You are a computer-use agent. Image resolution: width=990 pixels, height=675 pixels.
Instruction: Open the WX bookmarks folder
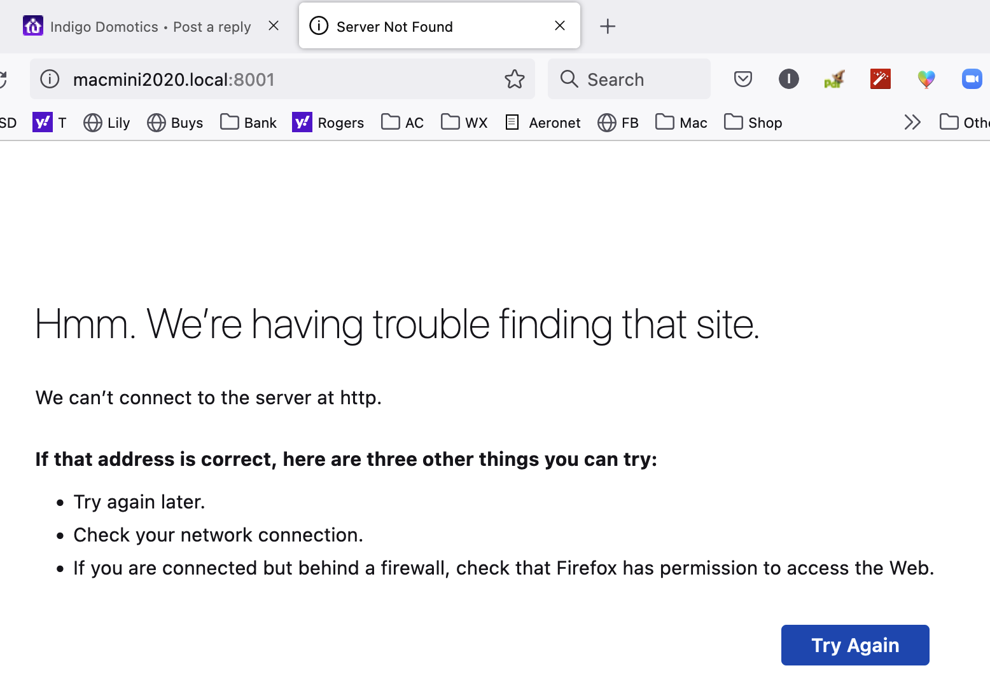point(464,122)
